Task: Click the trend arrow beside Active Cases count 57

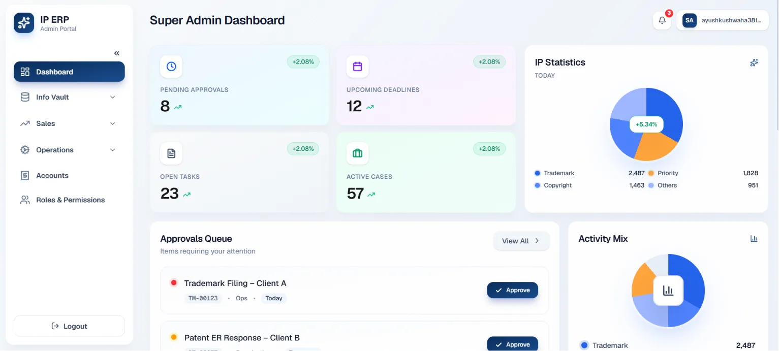Action: pos(371,194)
